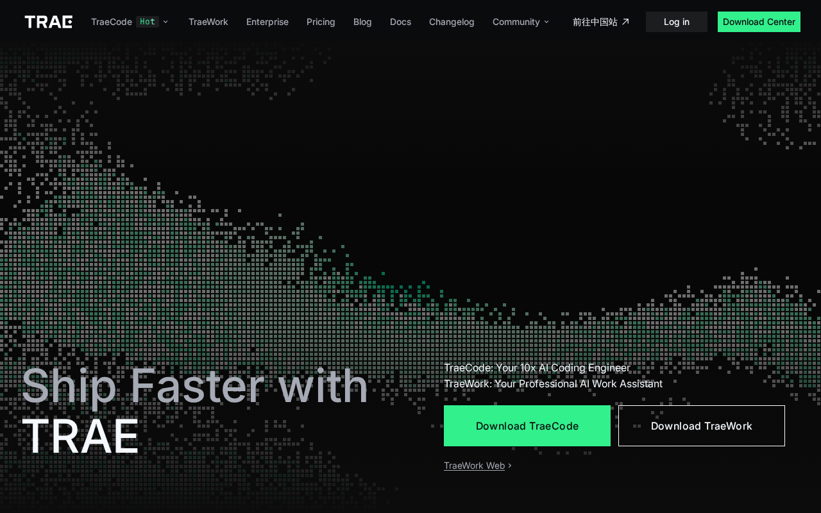Open the TraeWork Web link
Image resolution: width=821 pixels, height=513 pixels.
click(x=474, y=466)
